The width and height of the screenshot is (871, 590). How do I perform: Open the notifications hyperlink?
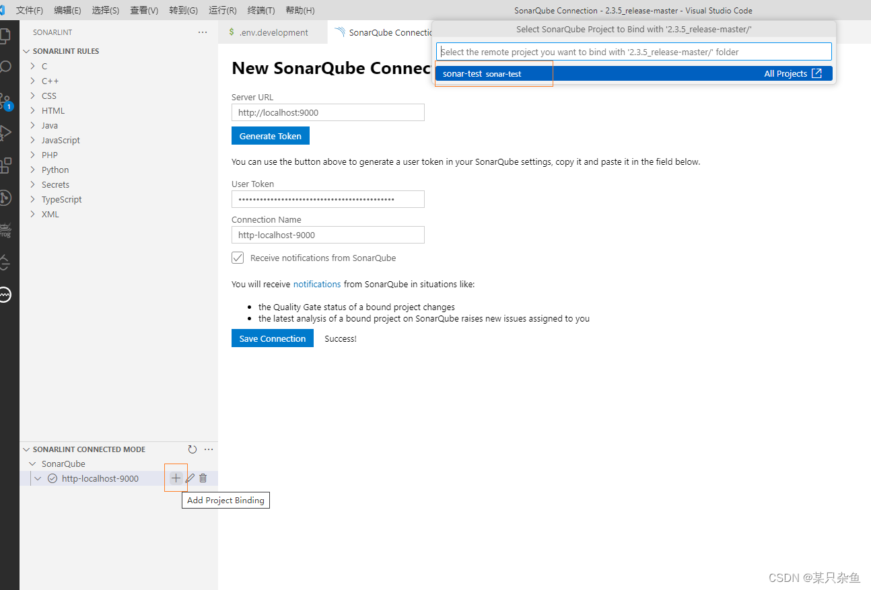click(x=317, y=284)
